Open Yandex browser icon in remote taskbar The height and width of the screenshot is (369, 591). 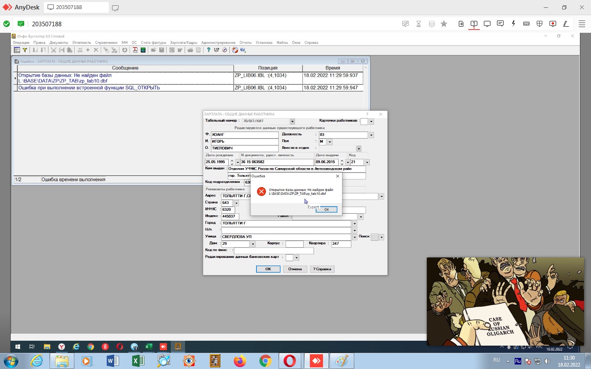pos(62,347)
